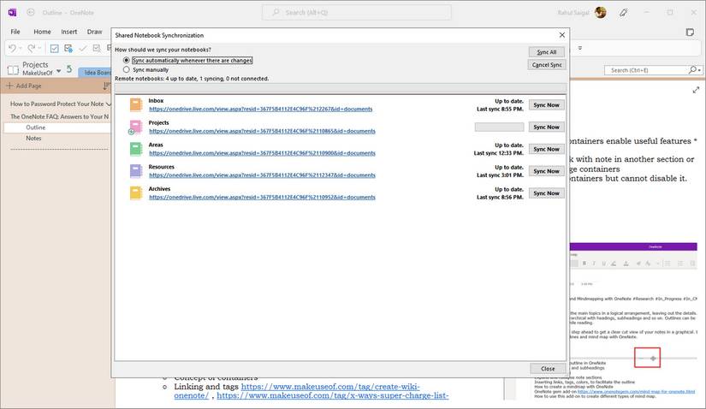Viewport: 706px width, 409px height.
Task: Open the File menu in OneNote
Action: (15, 32)
